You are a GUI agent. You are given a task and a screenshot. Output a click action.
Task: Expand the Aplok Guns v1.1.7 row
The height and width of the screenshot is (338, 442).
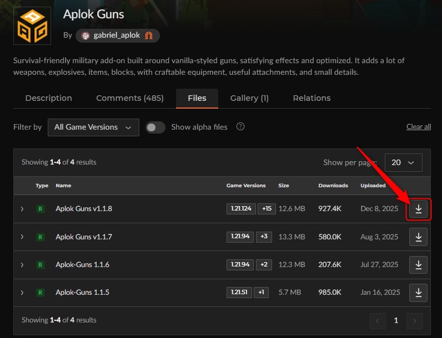point(22,237)
